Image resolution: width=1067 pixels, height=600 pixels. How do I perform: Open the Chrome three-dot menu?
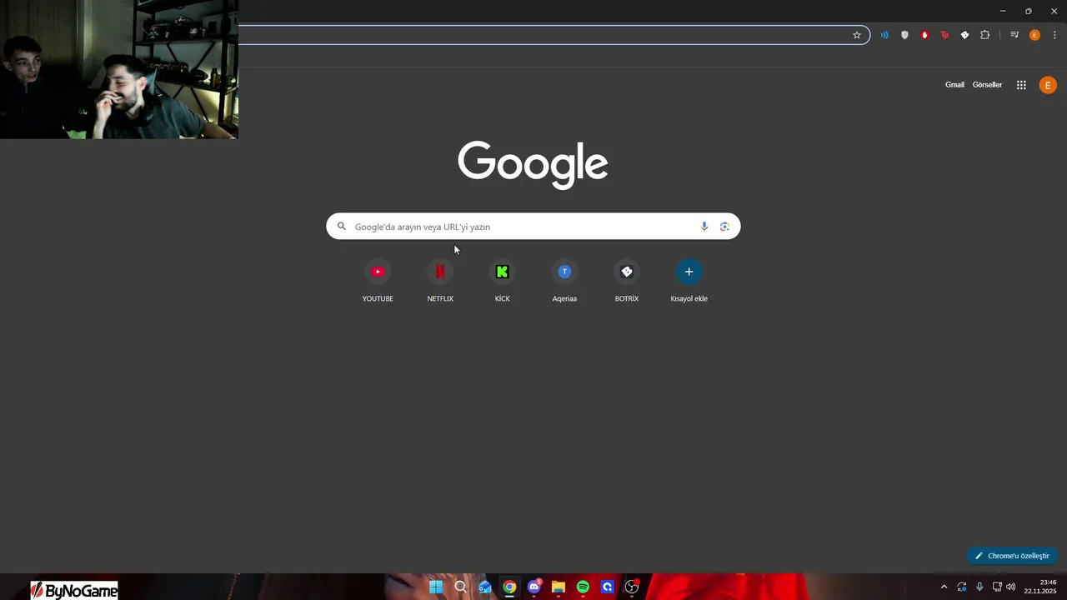tap(1054, 35)
